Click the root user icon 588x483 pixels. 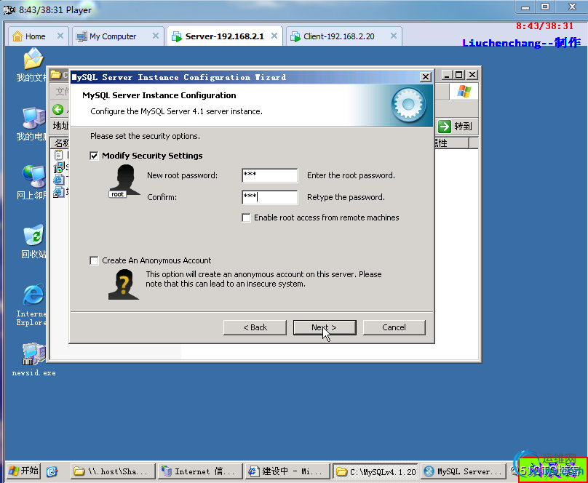pos(124,181)
